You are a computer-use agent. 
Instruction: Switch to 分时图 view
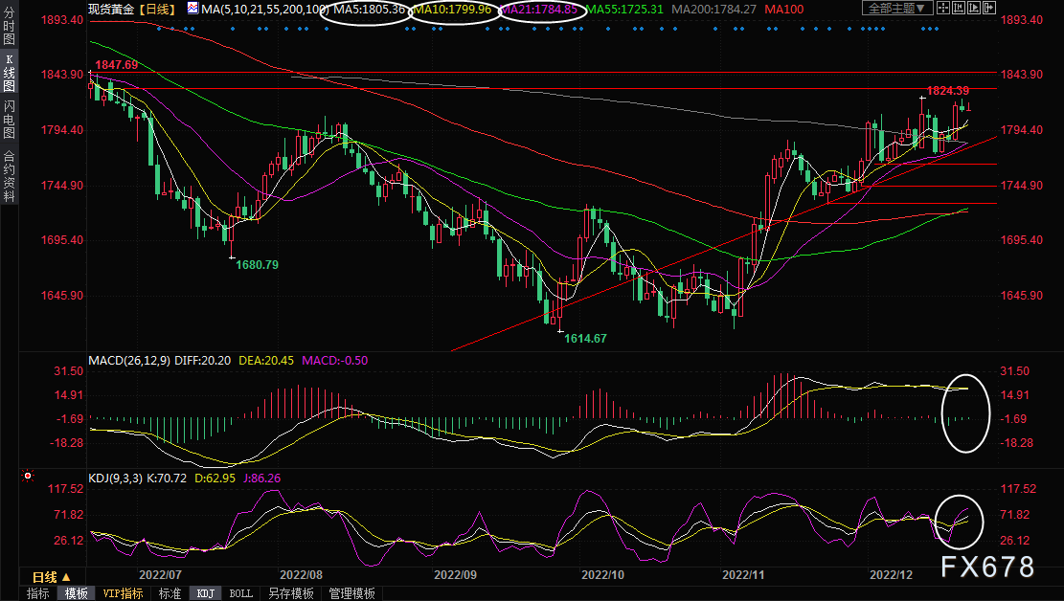(x=9, y=29)
